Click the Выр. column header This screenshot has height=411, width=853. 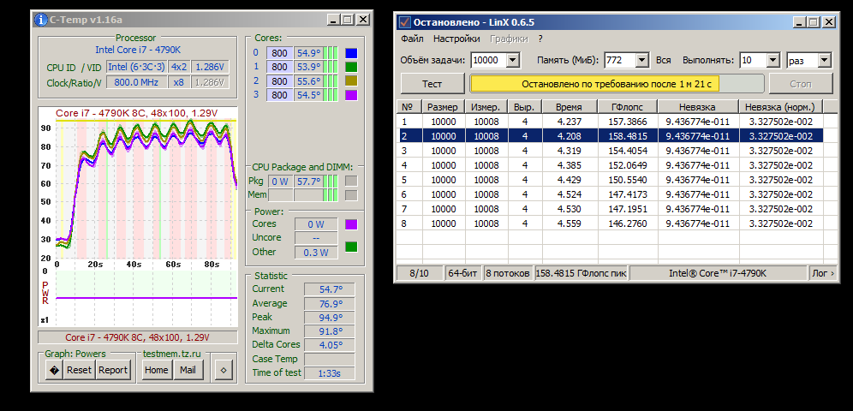coord(524,106)
